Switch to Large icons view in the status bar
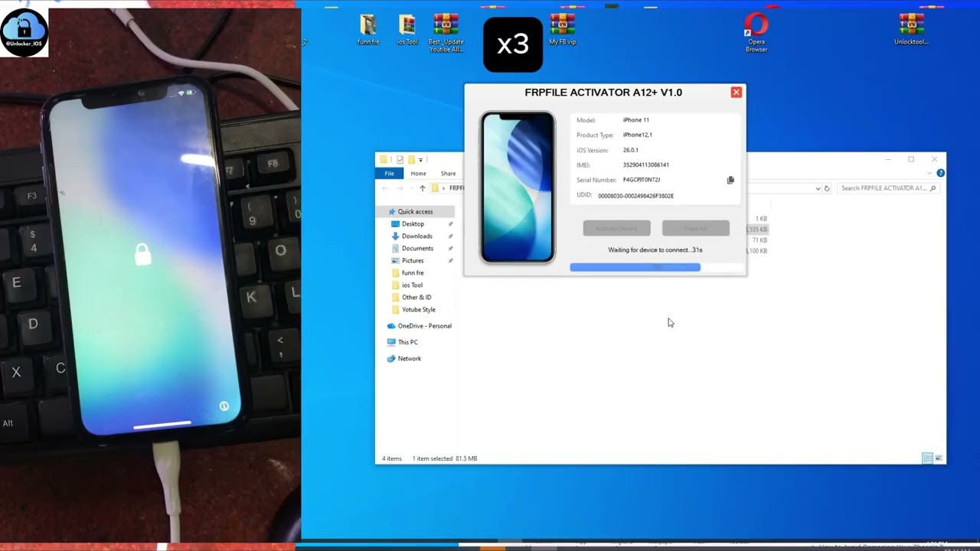Viewport: 980px width, 551px height. pyautogui.click(x=939, y=458)
